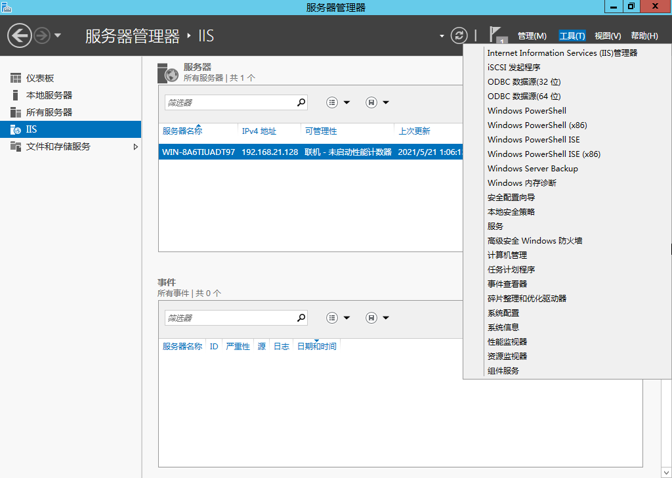672x478 pixels.
Task: Open the Manage (管理) menu
Action: (532, 36)
